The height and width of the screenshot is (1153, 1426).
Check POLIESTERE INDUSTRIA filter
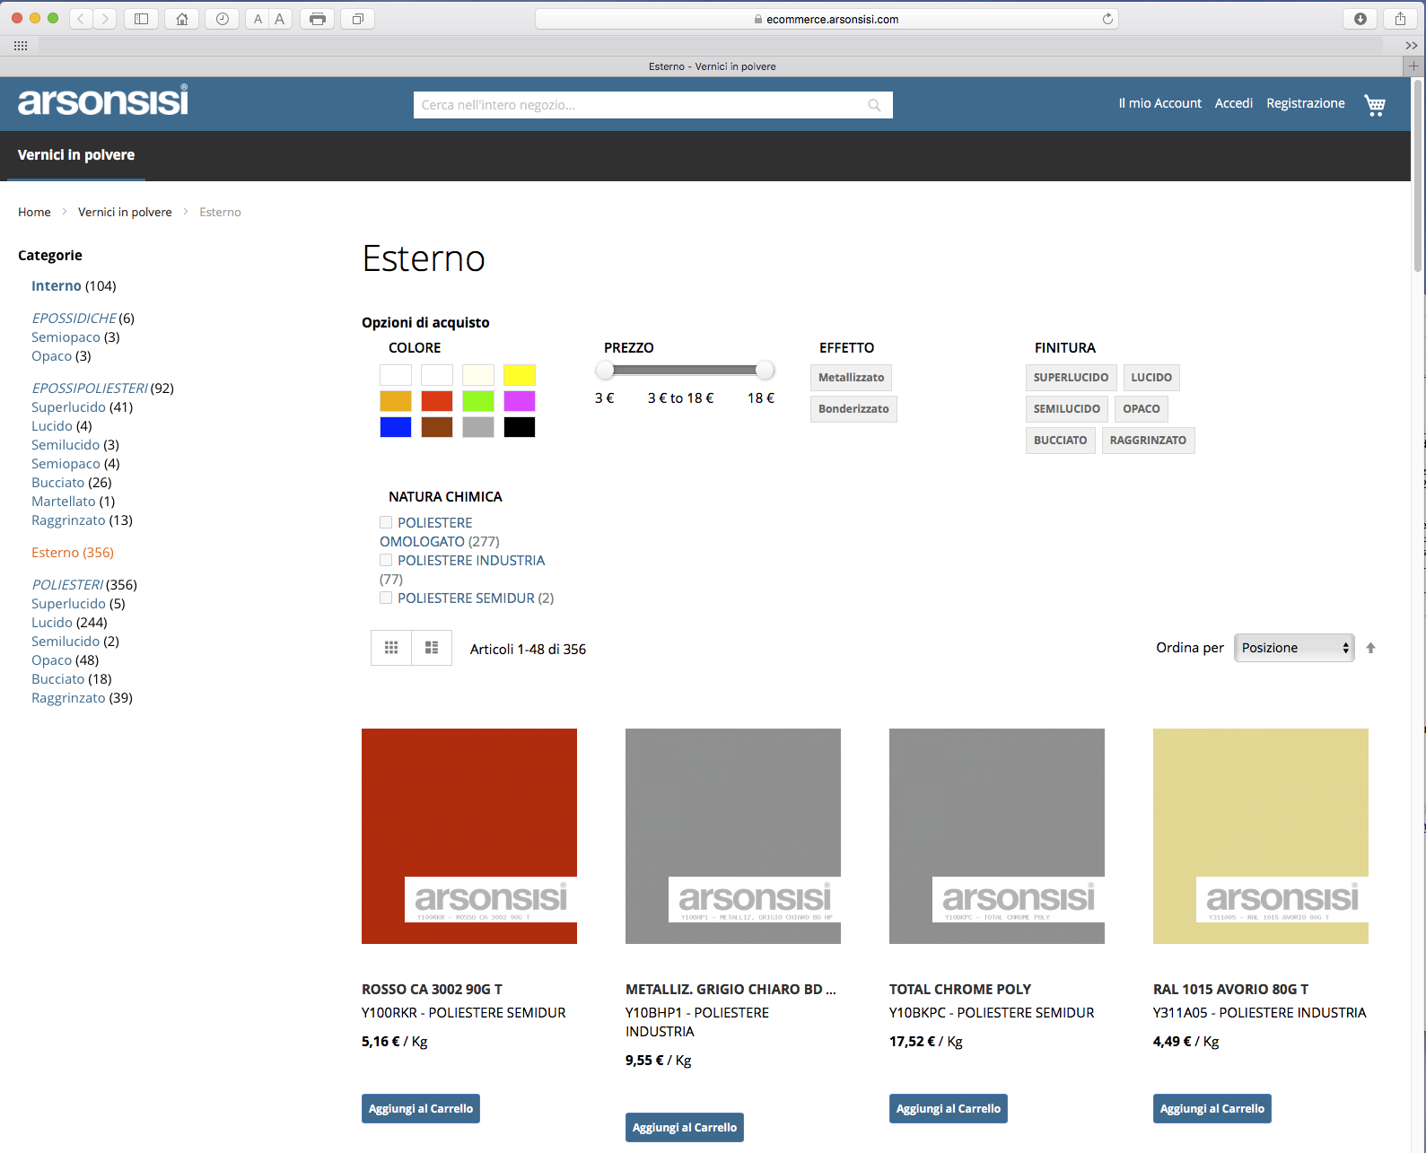pos(386,560)
